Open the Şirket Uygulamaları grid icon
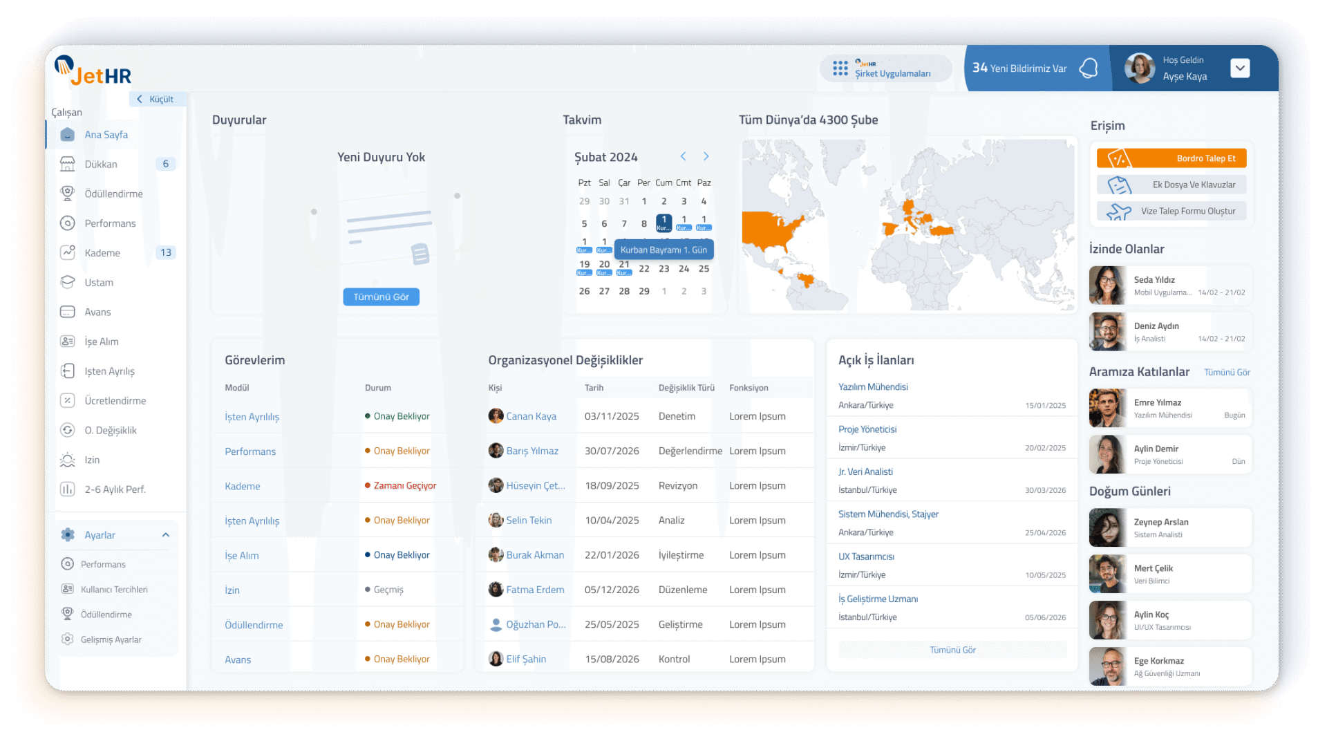The image size is (1327, 739). [840, 68]
